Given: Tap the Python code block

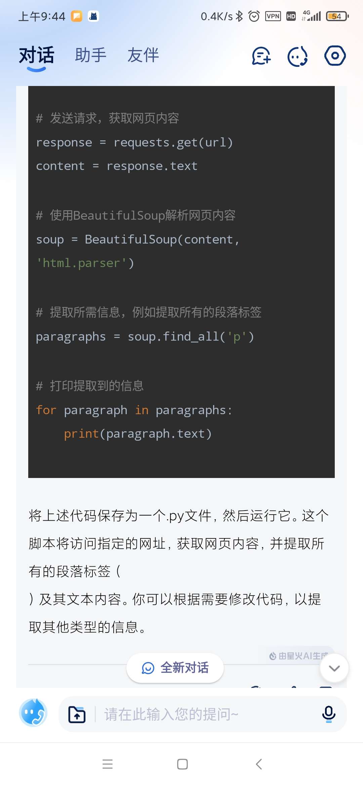Looking at the screenshot, I should 182,281.
